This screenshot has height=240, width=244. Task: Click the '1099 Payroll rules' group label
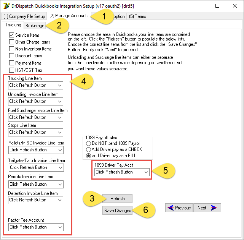tap(101, 138)
